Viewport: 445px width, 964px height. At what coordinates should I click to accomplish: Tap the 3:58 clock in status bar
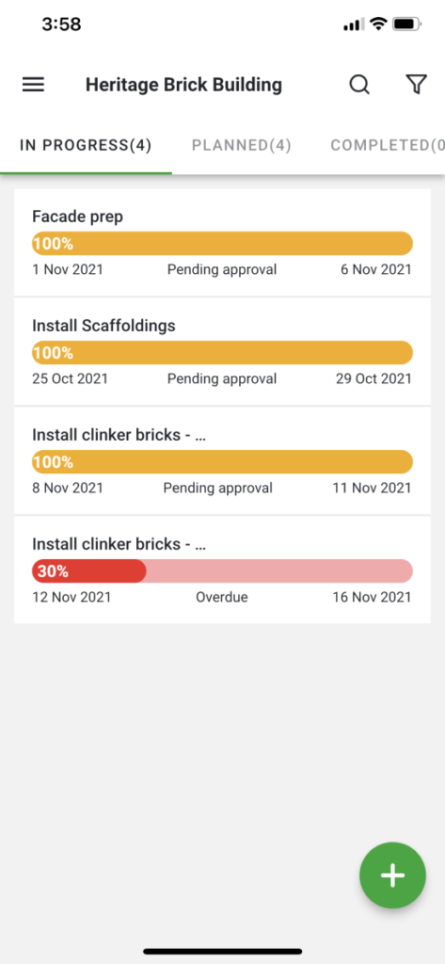click(x=61, y=24)
